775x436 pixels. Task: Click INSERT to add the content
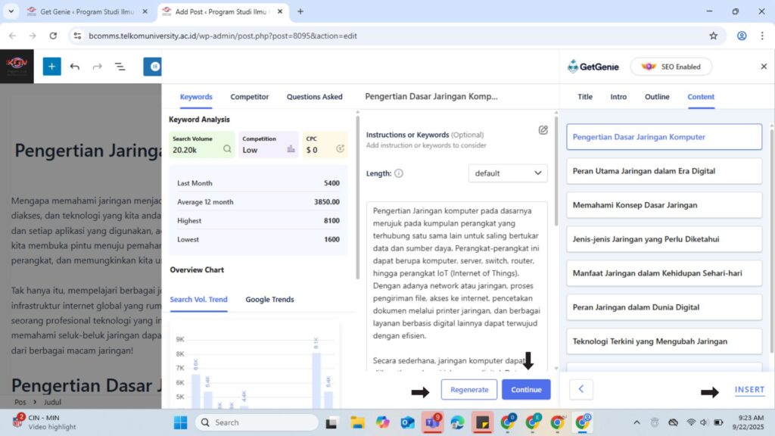tap(749, 390)
